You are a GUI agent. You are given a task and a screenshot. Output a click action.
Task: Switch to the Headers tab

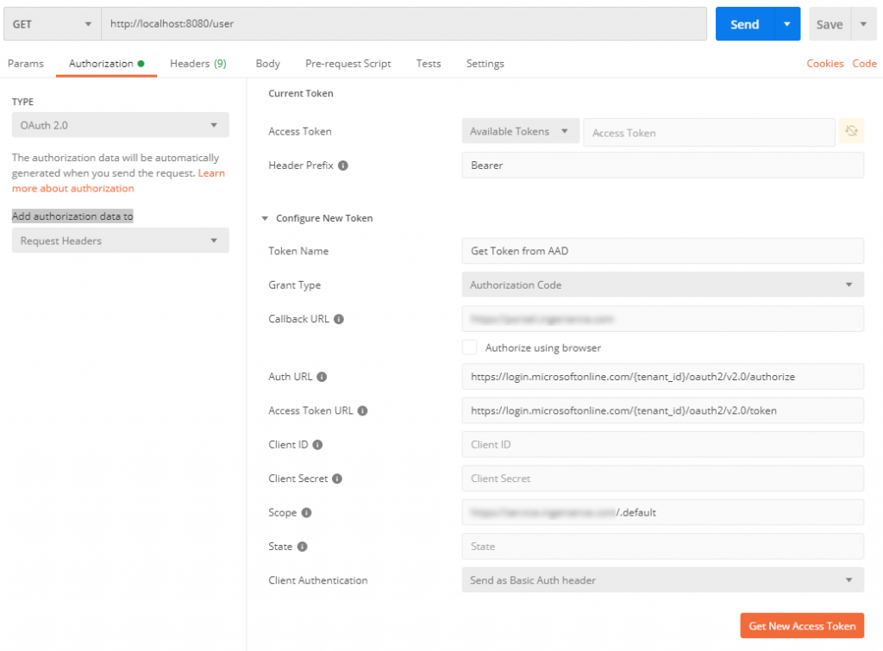pos(198,63)
